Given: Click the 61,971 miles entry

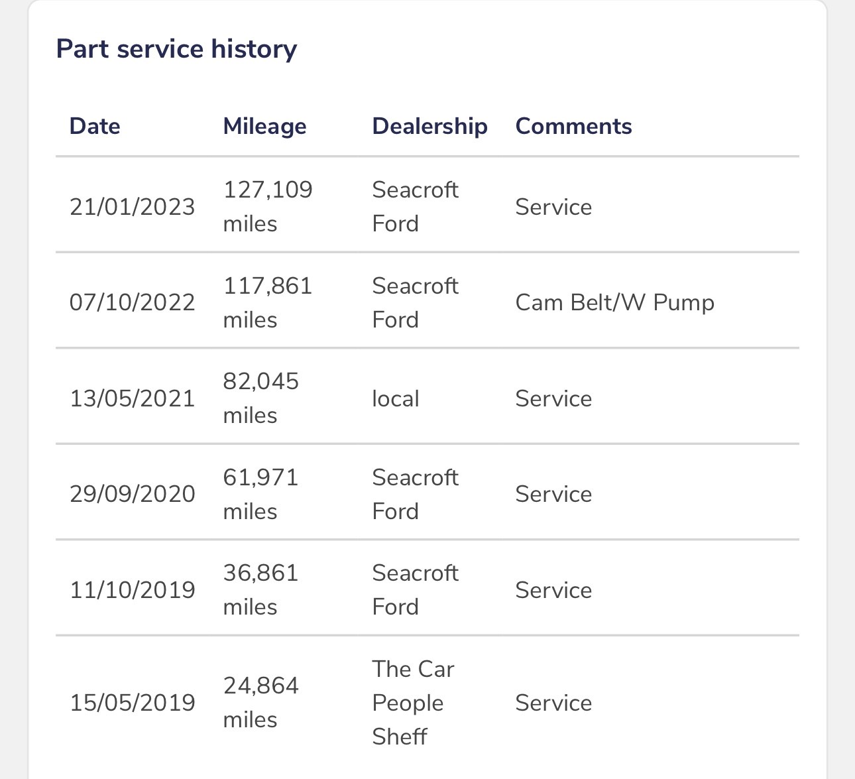Looking at the screenshot, I should [261, 494].
